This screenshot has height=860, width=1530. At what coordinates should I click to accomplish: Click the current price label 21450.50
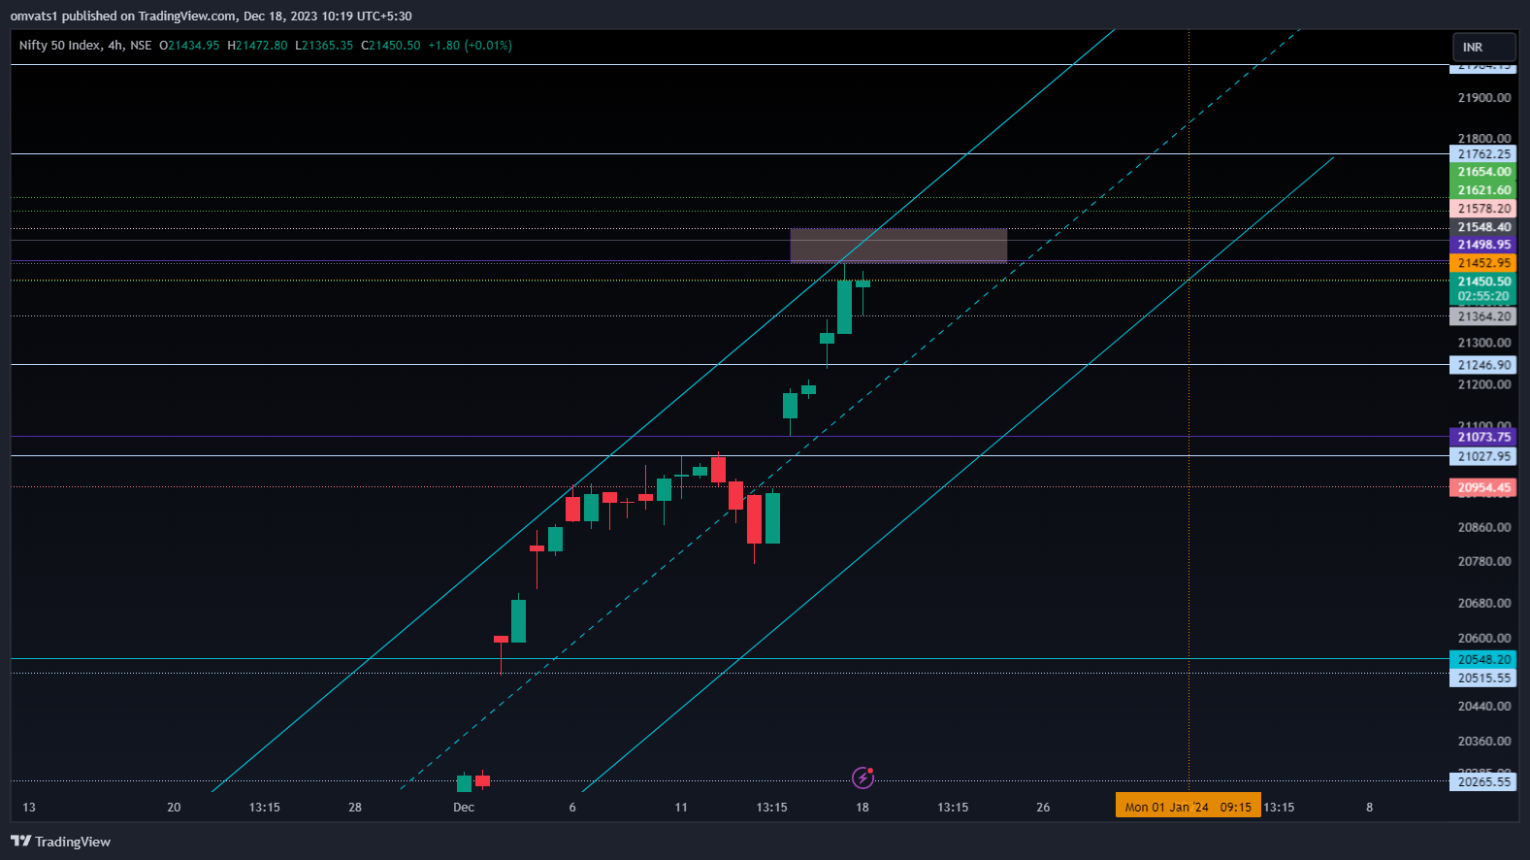(1483, 281)
